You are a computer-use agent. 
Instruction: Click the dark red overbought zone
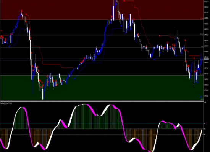point(102,10)
